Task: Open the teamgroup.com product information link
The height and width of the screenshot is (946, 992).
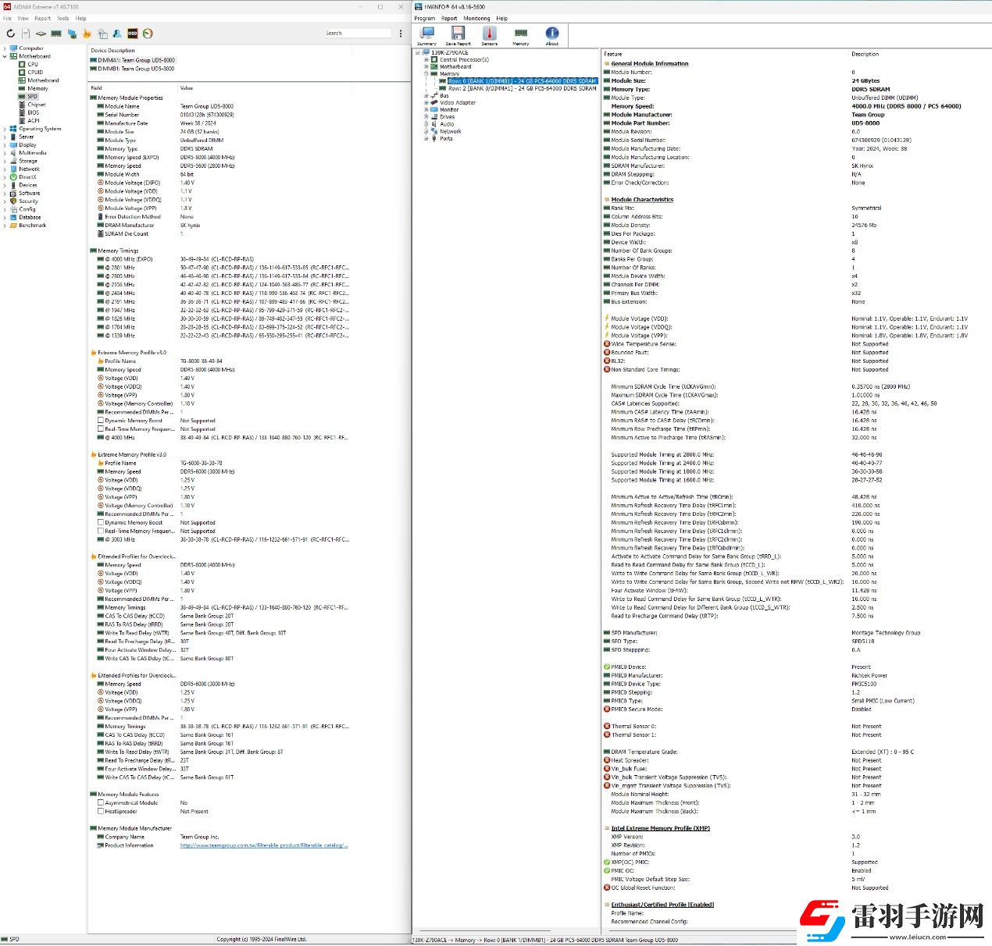Action: [264, 845]
